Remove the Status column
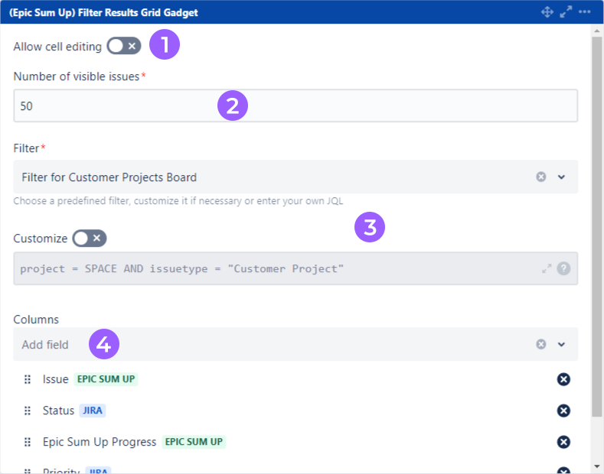 coord(563,411)
